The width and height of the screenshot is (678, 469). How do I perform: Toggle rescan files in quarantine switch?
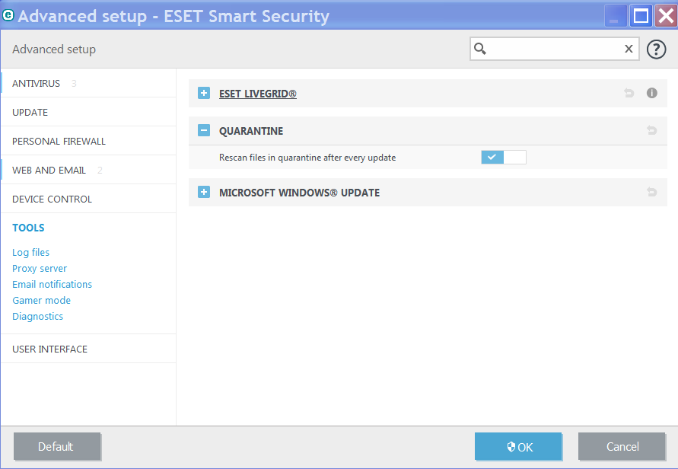pyautogui.click(x=503, y=158)
